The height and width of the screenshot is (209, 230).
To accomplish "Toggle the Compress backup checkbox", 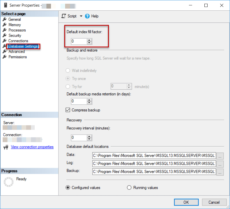I will pyautogui.click(x=68, y=110).
